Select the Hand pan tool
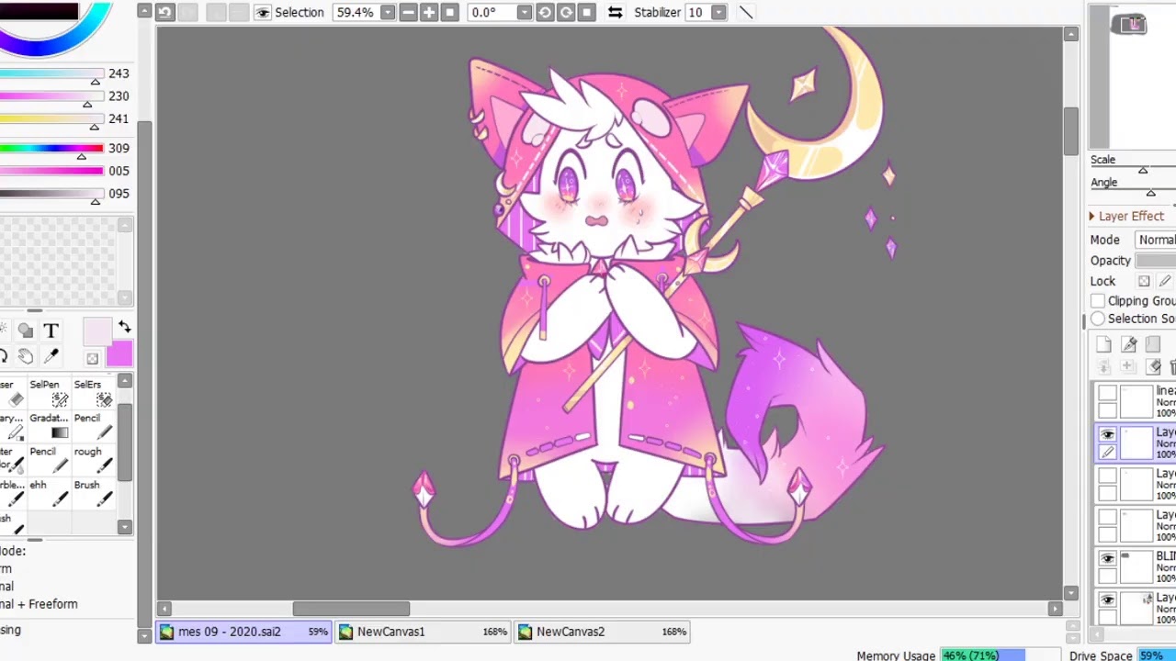Screen dimensions: 1176x661 click(26, 356)
